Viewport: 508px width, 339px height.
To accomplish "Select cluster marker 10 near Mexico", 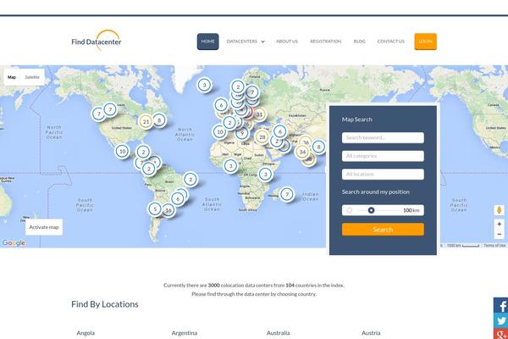I will point(122,151).
